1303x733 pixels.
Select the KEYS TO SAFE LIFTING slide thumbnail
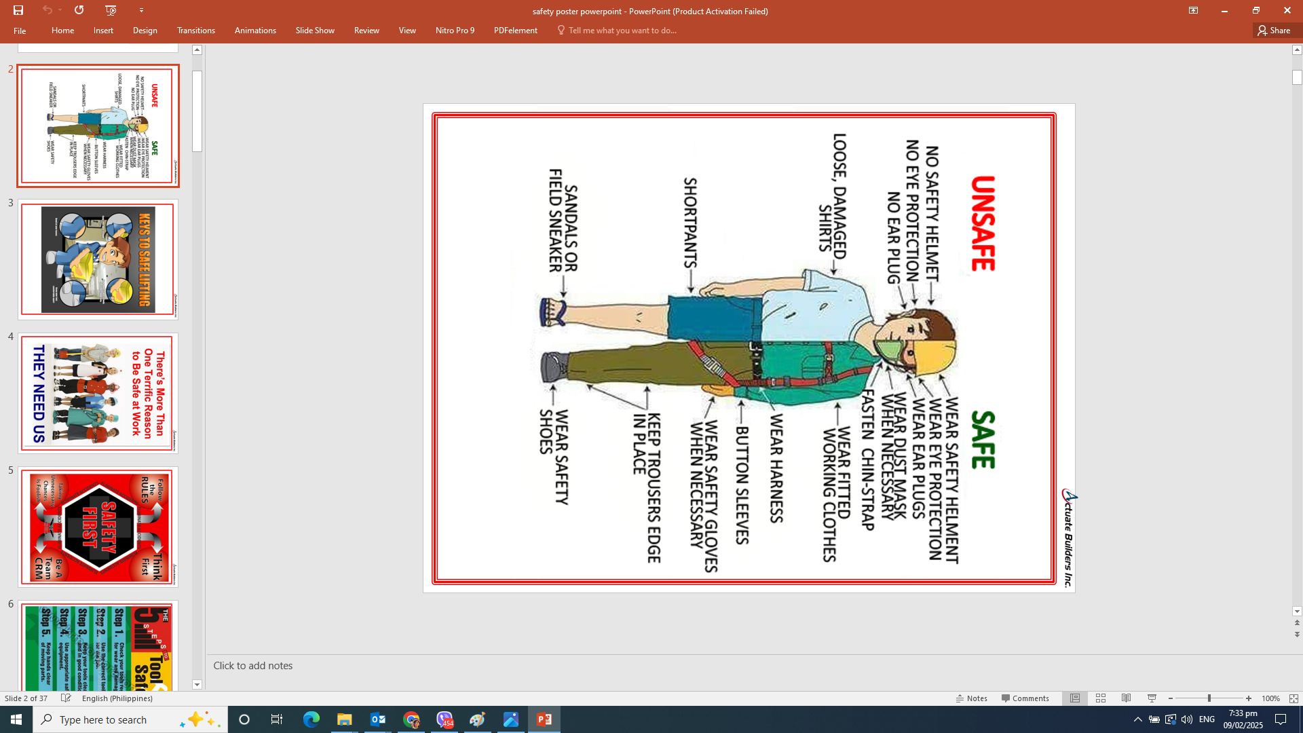pyautogui.click(x=97, y=259)
